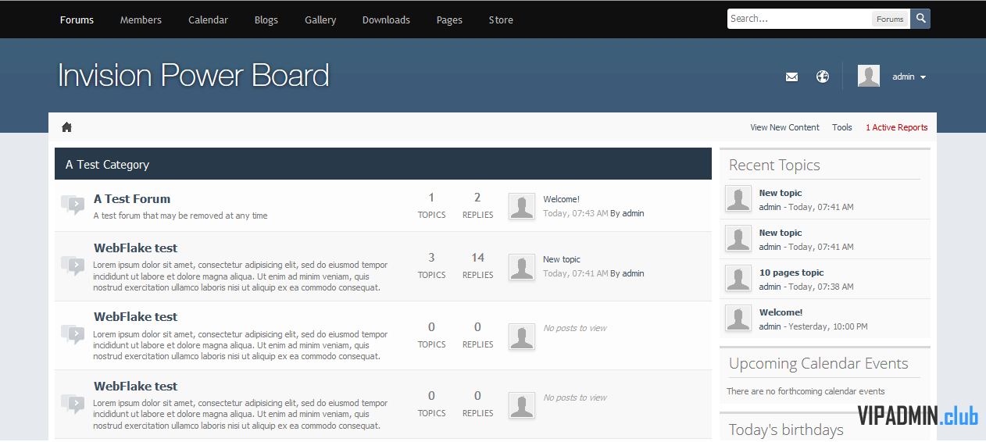Image resolution: width=986 pixels, height=442 pixels.
Task: Click admin link under 10 pages topic
Action: pos(770,287)
